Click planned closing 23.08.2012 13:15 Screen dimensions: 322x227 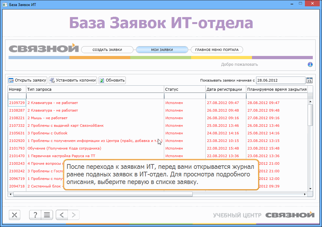[x=263, y=141]
